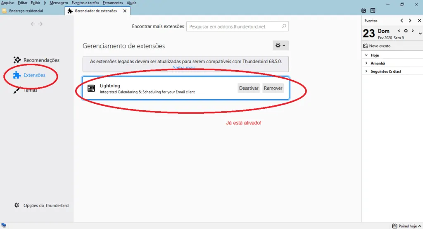
Task: Open the Mensagem menu
Action: pyautogui.click(x=59, y=3)
